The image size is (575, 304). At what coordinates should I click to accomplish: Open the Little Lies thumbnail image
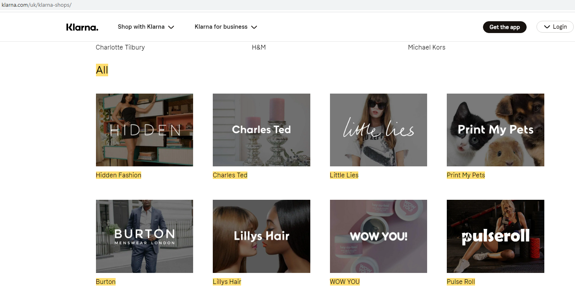point(378,130)
